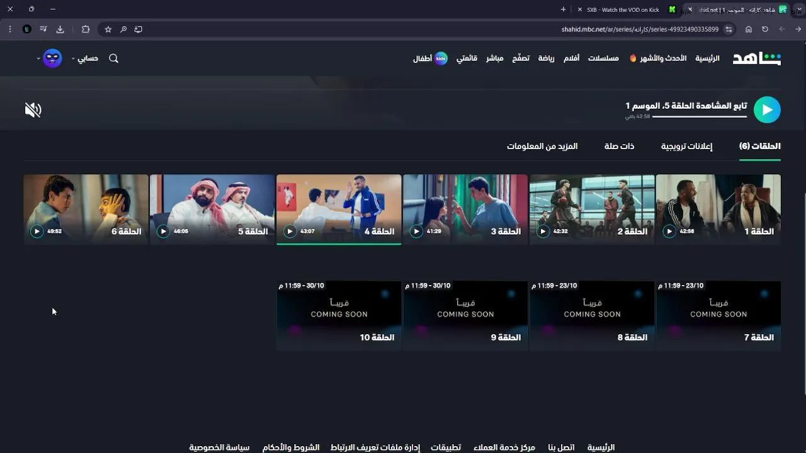
Task: Reload the page
Action: (765, 29)
